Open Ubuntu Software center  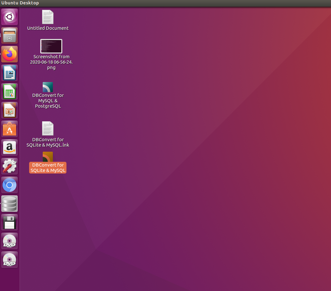click(9, 129)
